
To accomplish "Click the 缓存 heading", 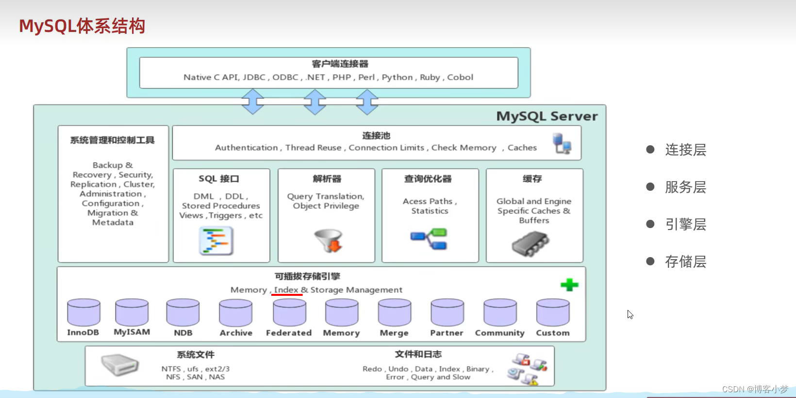I will point(532,179).
